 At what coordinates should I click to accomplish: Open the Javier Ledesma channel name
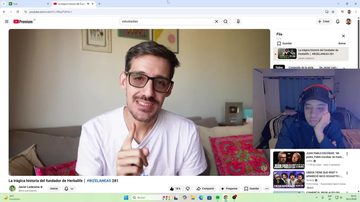pyautogui.click(x=29, y=187)
